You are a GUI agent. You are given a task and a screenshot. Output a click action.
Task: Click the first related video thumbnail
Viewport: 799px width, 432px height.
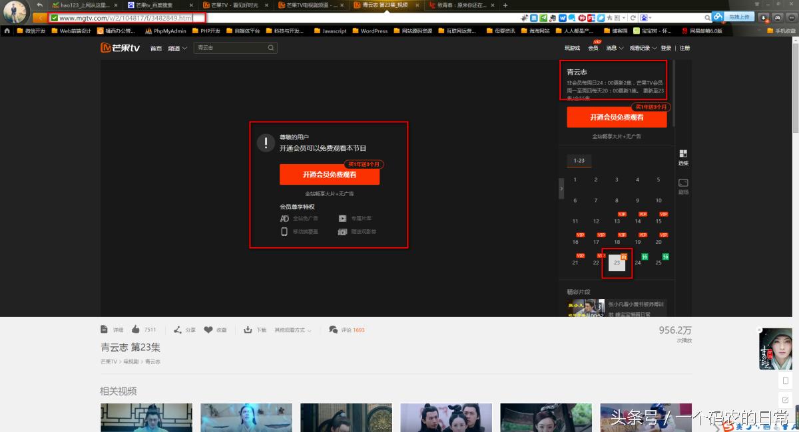tap(146, 417)
